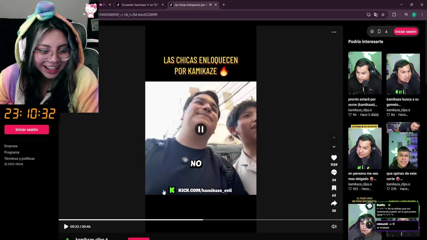The width and height of the screenshot is (427, 240).
Task: Open the three-dot more options on the video
Action: tap(334, 32)
